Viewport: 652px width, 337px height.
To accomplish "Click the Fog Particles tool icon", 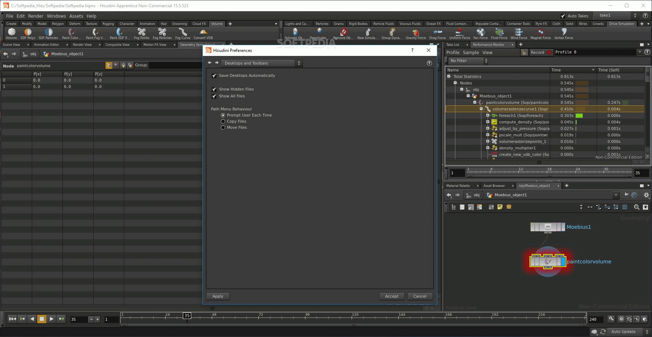I will [x=162, y=34].
